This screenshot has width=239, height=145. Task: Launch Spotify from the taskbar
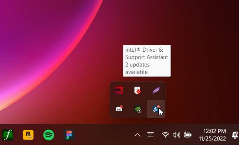49,135
